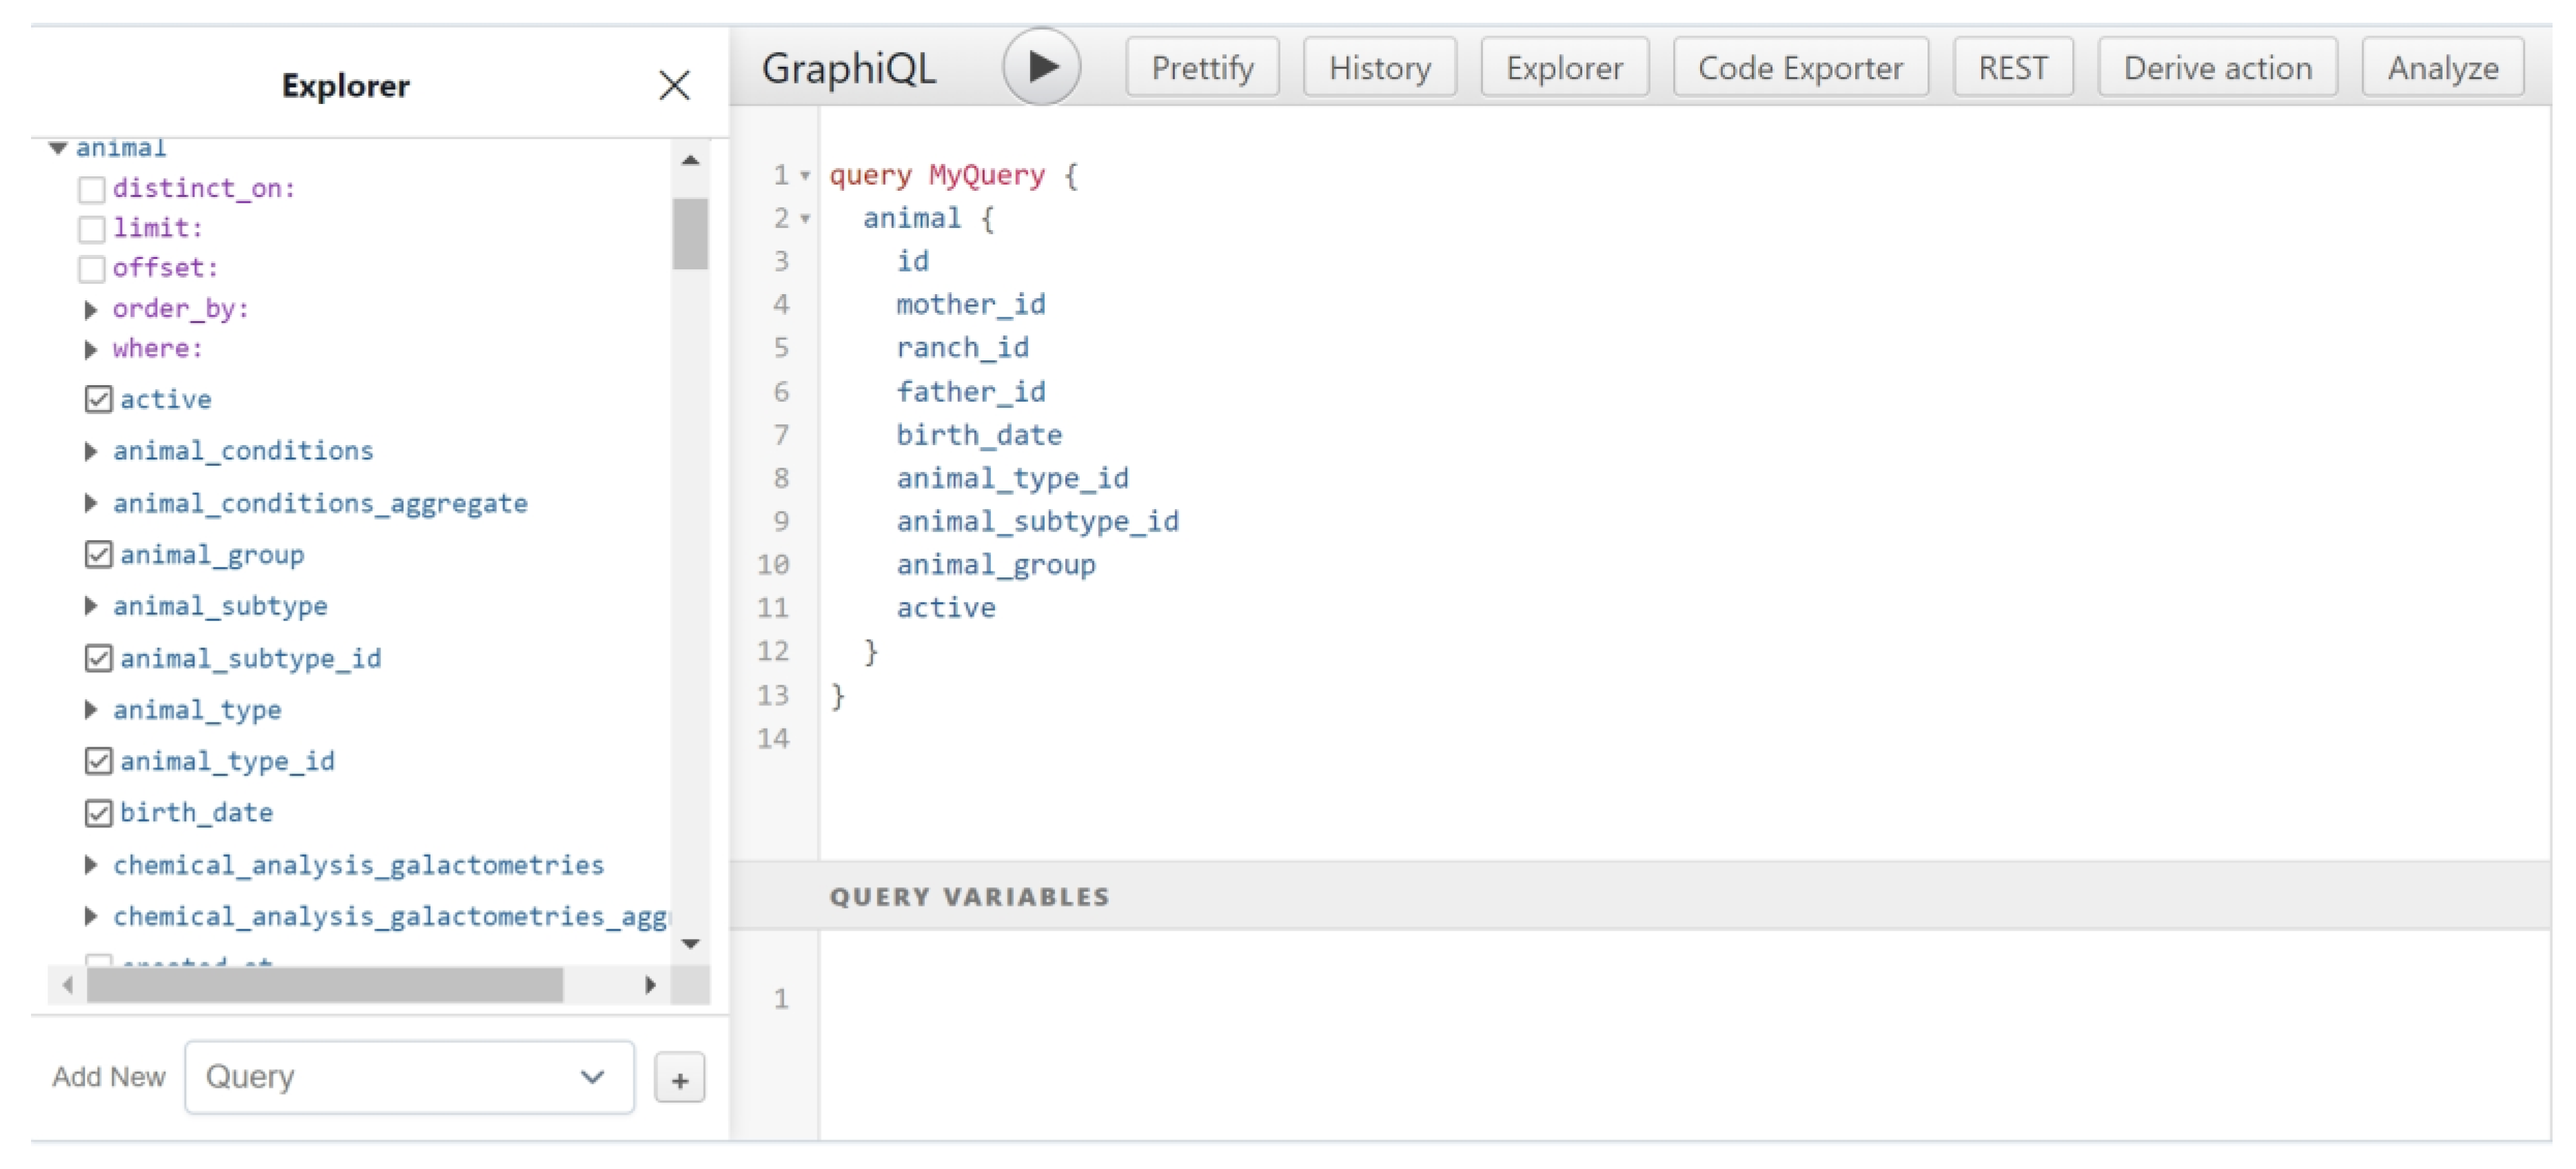Click MyQuery name in the editor
The height and width of the screenshot is (1169, 2576).
click(x=986, y=176)
